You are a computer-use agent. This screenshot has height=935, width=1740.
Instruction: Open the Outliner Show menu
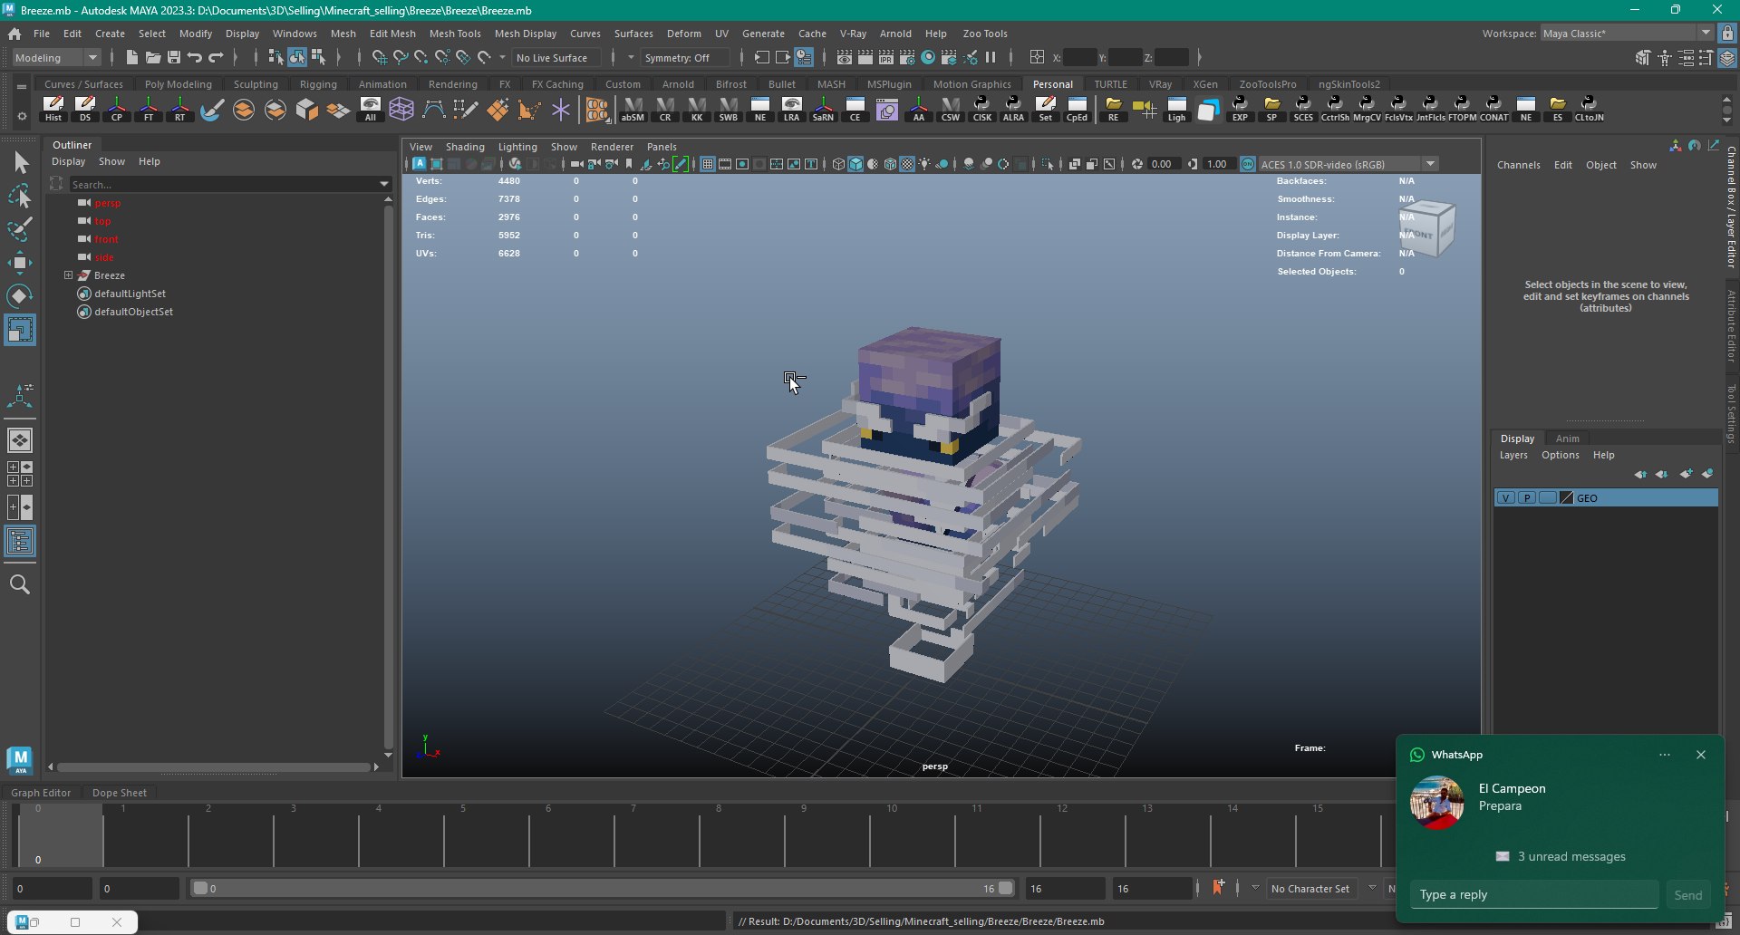click(x=111, y=161)
